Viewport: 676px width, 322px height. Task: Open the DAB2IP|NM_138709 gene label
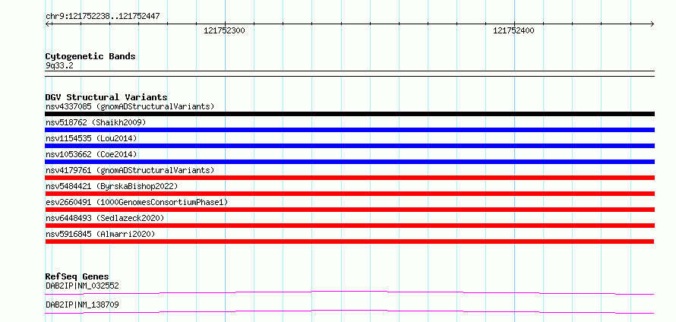point(82,305)
